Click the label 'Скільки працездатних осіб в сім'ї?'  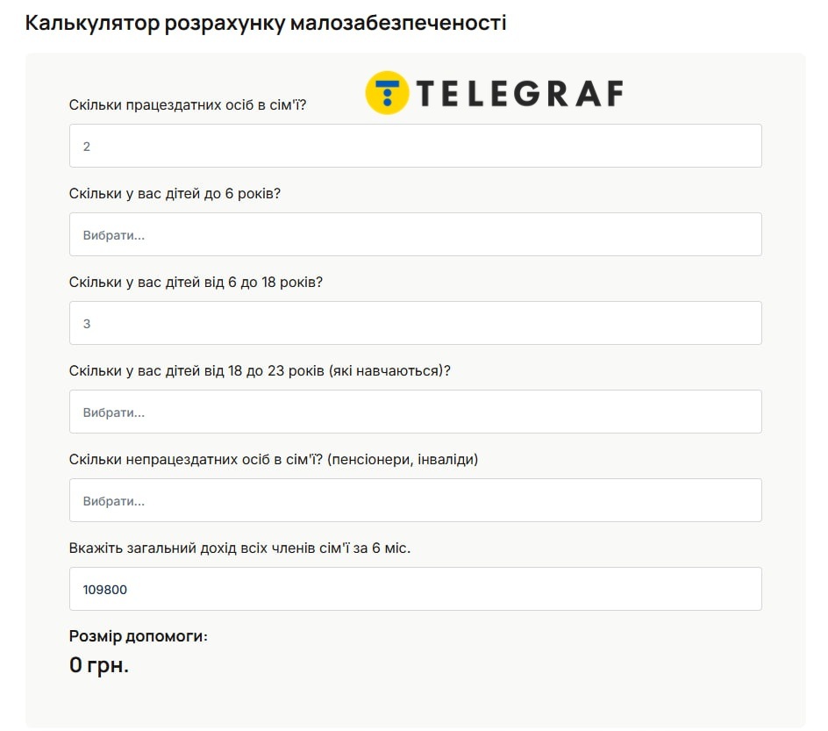188,105
